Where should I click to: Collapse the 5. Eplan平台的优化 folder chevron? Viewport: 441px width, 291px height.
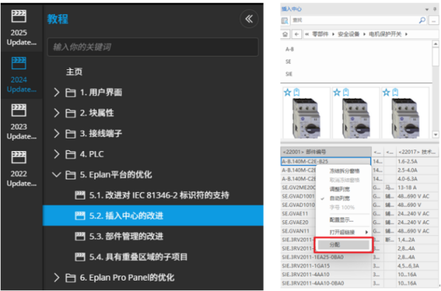coord(57,175)
